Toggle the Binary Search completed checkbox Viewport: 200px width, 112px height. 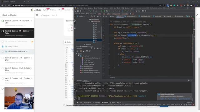tap(3, 47)
